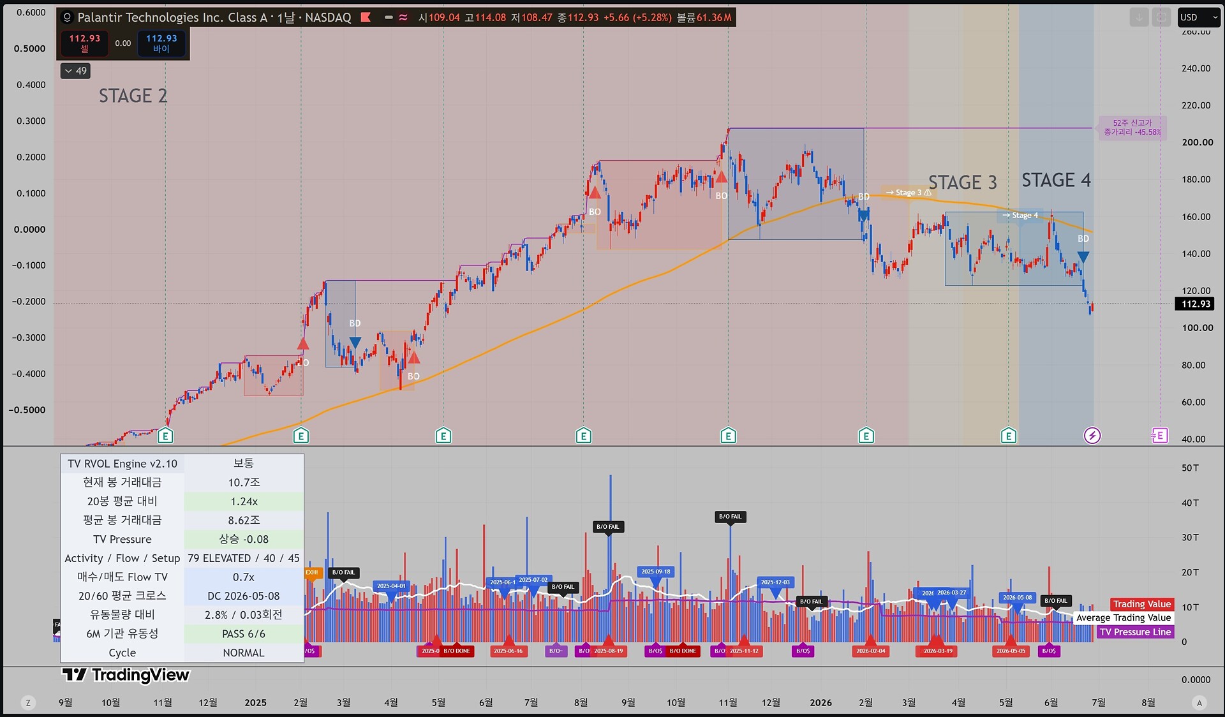The image size is (1225, 717).
Task: Click the small '→ Stage 3' warning label
Action: tap(909, 193)
